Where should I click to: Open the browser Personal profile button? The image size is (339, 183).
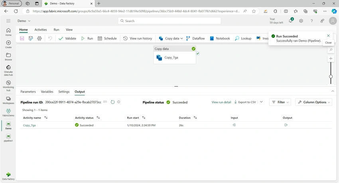12,4
